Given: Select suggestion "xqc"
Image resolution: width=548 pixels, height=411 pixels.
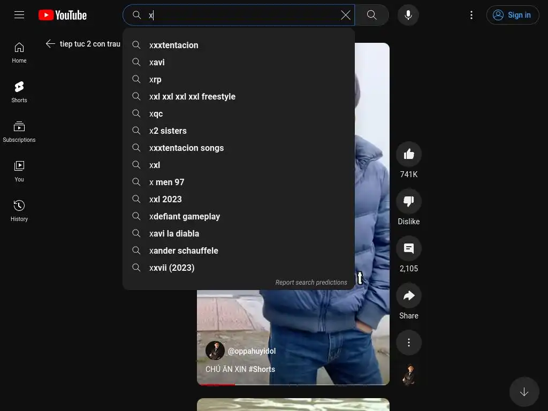Looking at the screenshot, I should 239,113.
